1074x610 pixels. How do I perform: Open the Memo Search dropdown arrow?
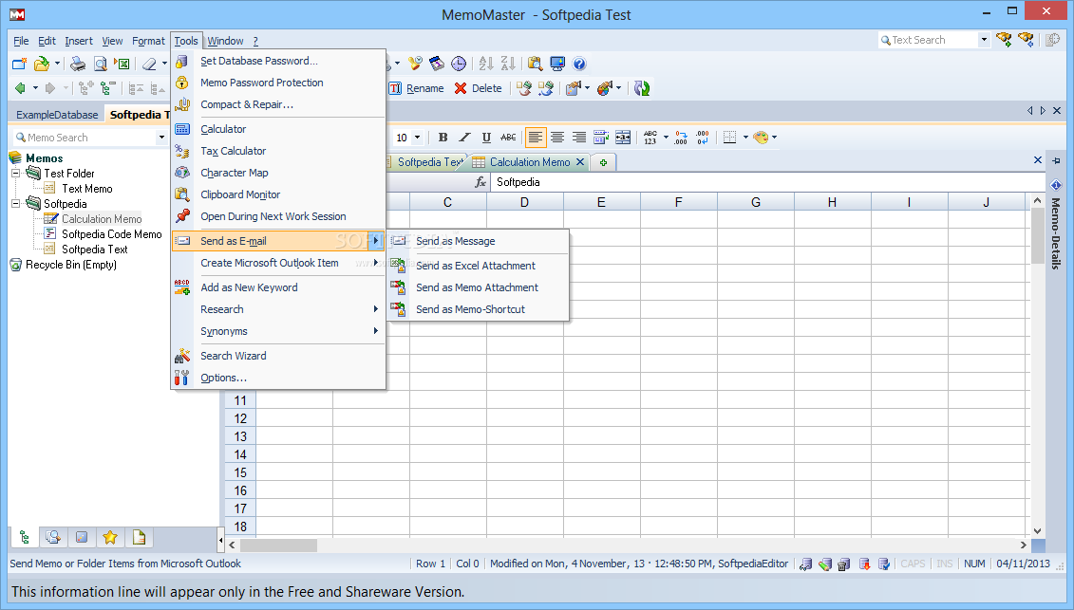161,138
